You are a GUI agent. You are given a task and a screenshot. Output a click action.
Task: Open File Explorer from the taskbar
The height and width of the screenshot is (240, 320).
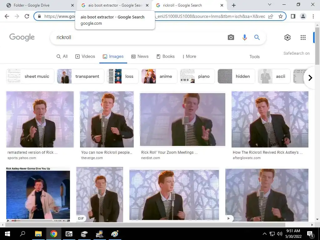[x=38, y=234]
